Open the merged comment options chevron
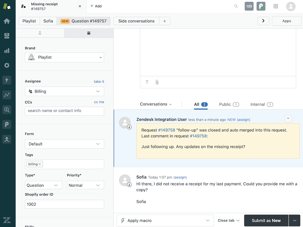This screenshot has height=227, width=303. click(x=288, y=118)
